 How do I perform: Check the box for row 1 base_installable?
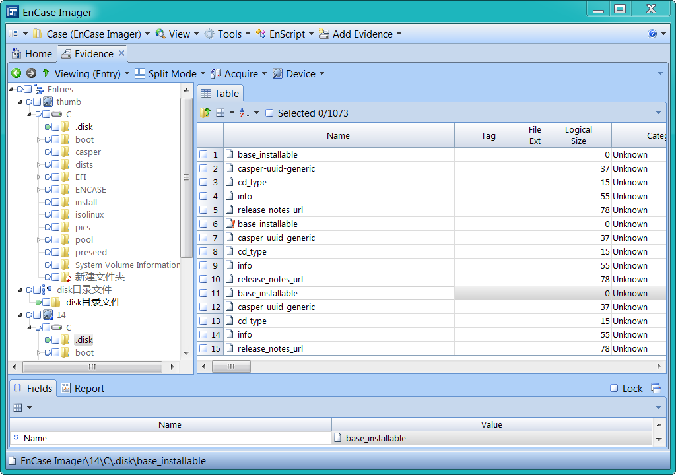pyautogui.click(x=203, y=154)
